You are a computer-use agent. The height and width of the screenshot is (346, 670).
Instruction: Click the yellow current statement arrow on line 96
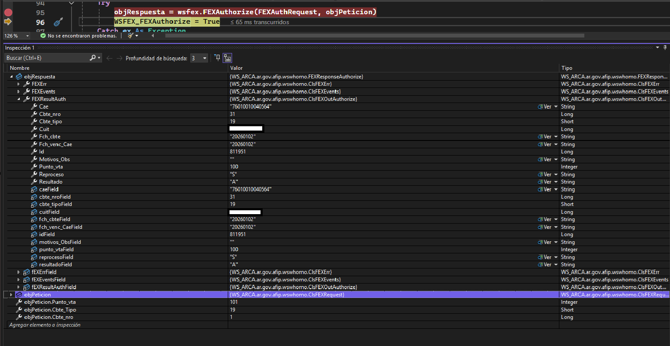pos(7,22)
